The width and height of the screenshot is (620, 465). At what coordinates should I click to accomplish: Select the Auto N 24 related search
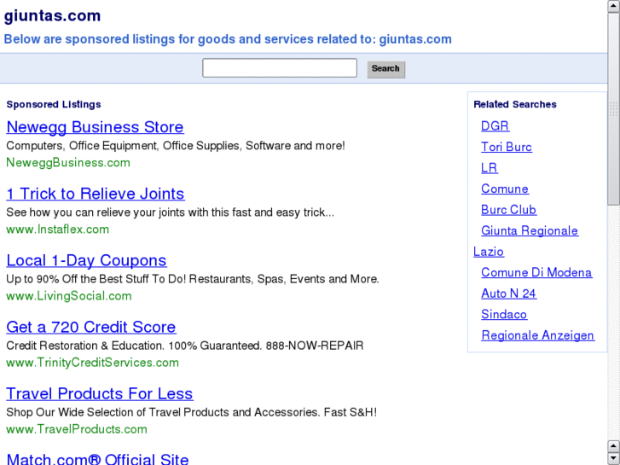[x=509, y=294]
